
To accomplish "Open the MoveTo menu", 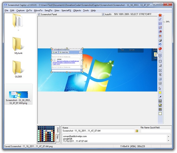I will click(38, 10).
